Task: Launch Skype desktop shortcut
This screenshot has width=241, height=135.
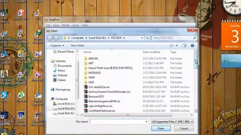Action: [4, 97]
